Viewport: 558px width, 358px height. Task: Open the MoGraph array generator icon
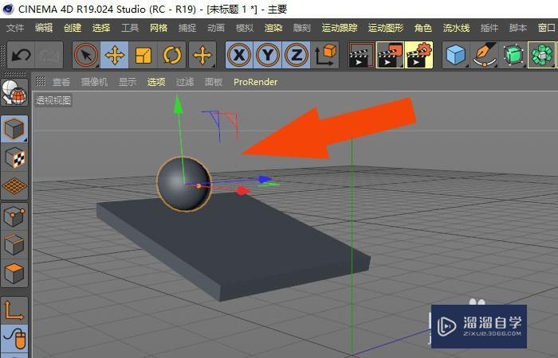click(541, 56)
